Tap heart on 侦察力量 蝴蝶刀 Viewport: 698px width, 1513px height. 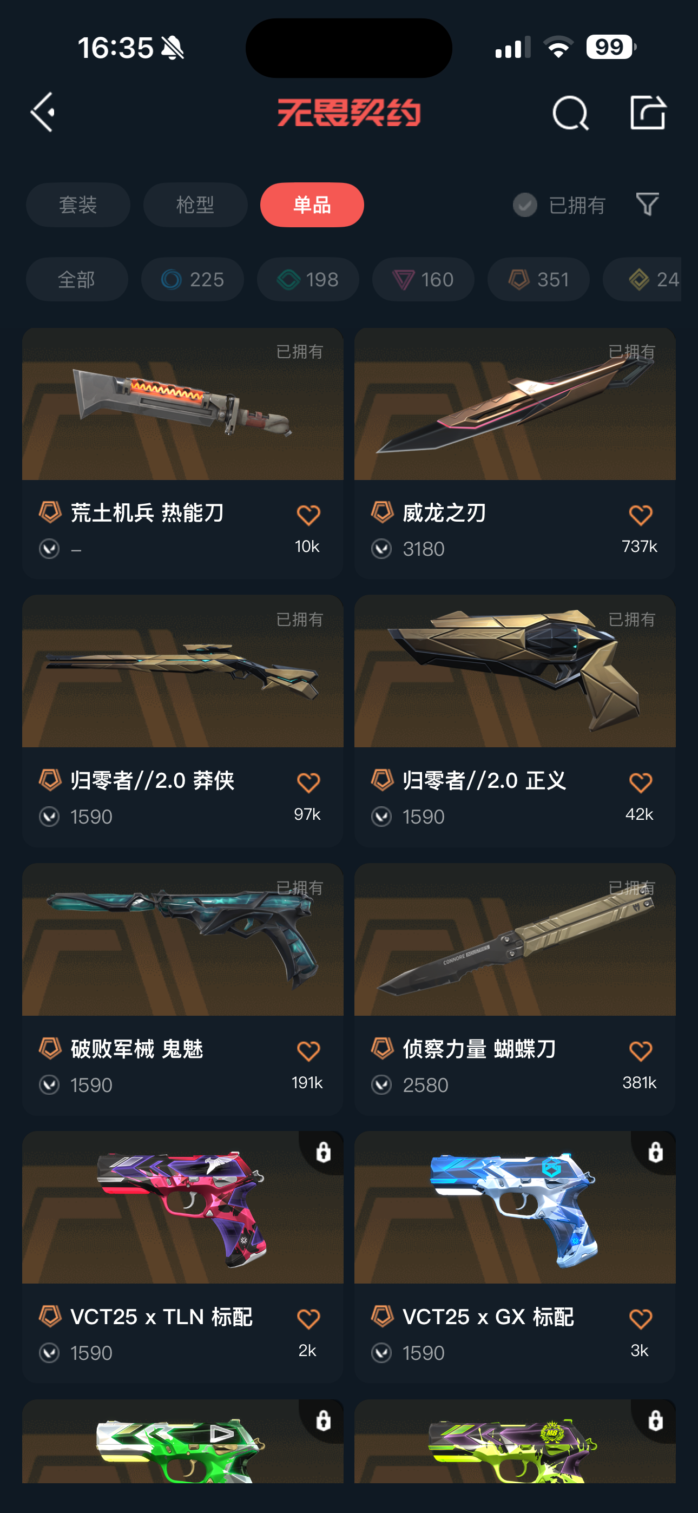(640, 1051)
